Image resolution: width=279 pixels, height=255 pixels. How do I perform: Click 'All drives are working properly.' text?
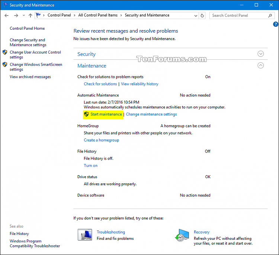tap(110, 184)
